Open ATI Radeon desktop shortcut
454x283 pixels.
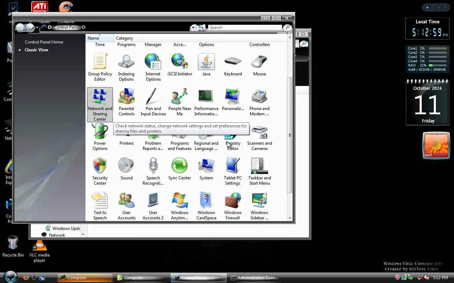click(40, 7)
